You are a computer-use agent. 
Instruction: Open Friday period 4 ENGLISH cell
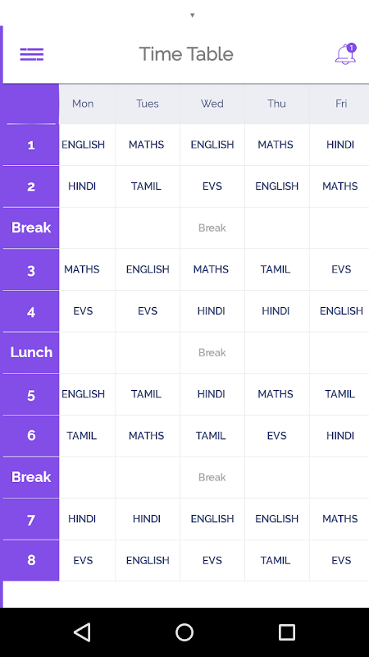(339, 311)
